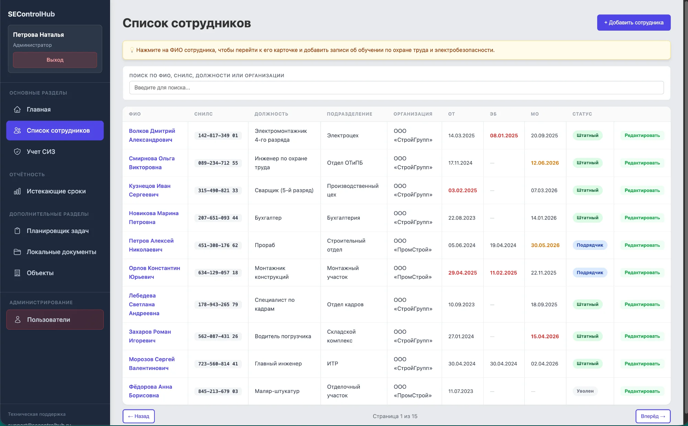Click the bar chart icon beside Истекающие сроки
This screenshot has height=426, width=688.
pyautogui.click(x=17, y=191)
